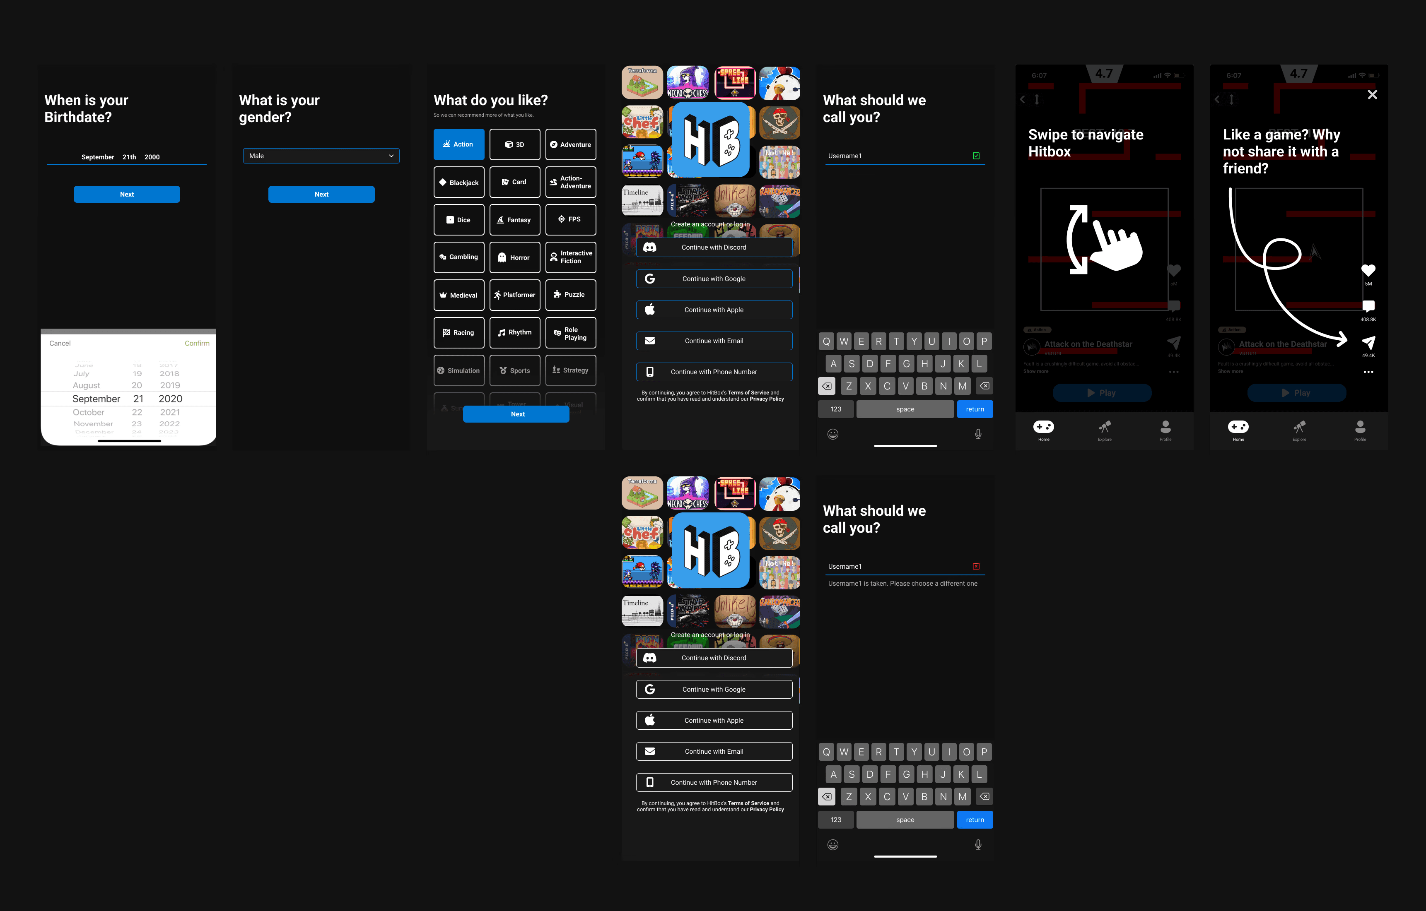This screenshot has width=1426, height=911.
Task: Tap the Terraforma game thumbnail in top screen
Action: point(642,83)
